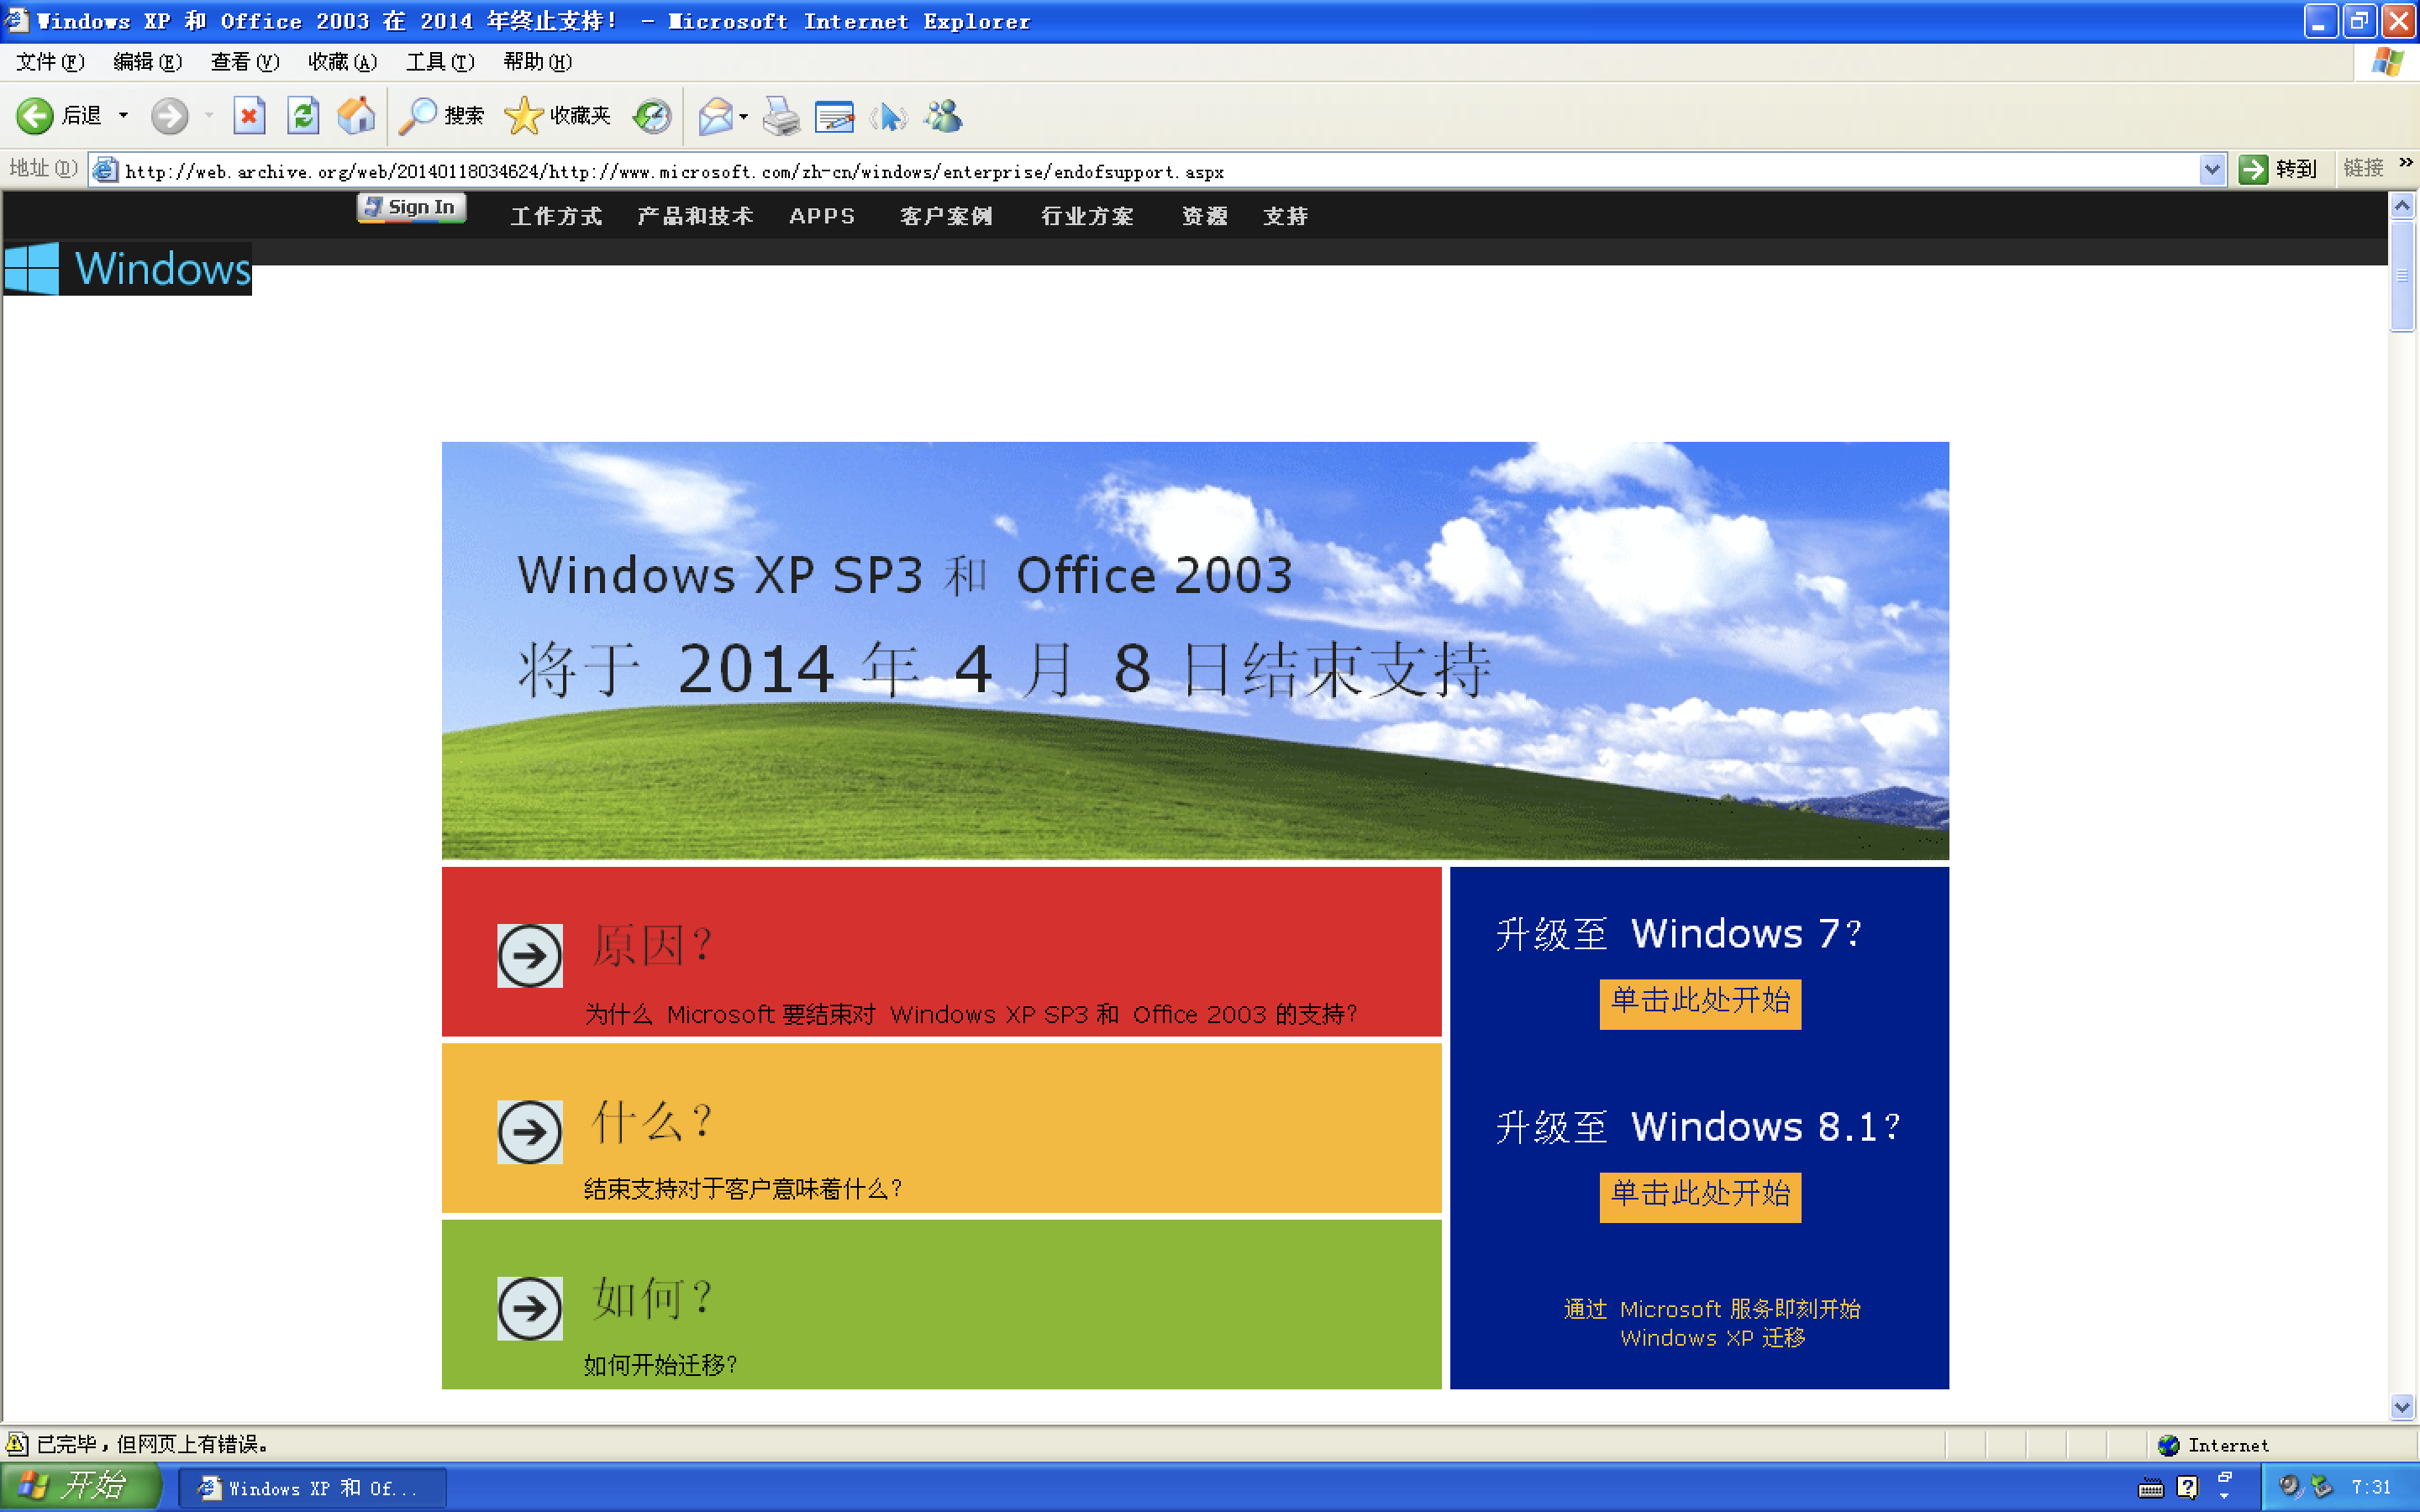Image resolution: width=2420 pixels, height=1512 pixels.
Task: Open 支持 navigation link
Action: coord(1285,216)
